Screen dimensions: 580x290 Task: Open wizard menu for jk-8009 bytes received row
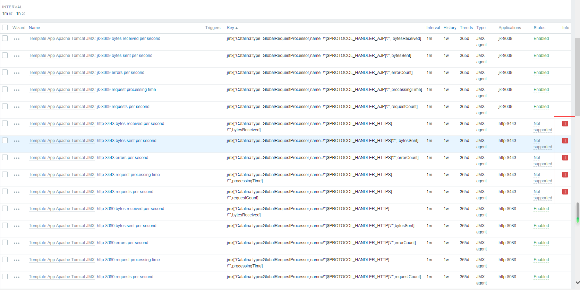(17, 39)
